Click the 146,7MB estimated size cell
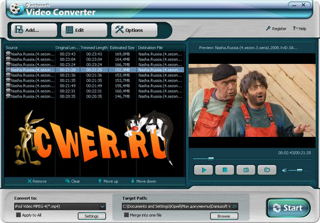The image size is (320, 223). point(122,96)
